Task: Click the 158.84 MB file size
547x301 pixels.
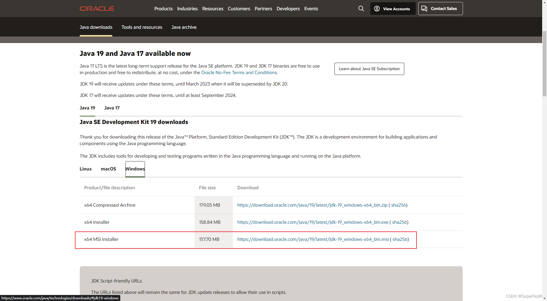Action: coord(210,222)
